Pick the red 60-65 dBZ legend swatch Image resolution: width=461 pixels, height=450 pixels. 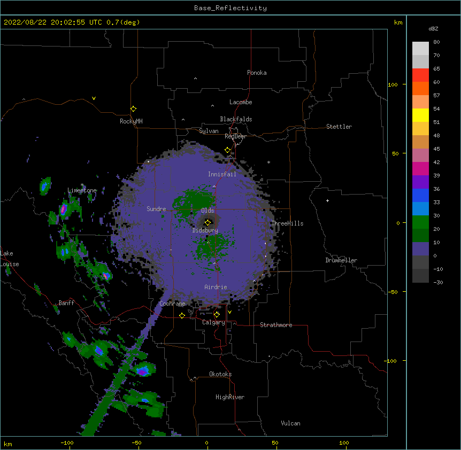click(420, 75)
